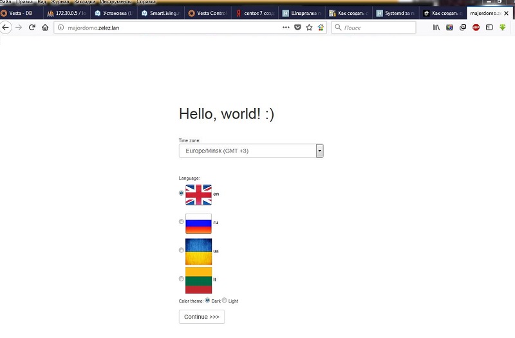Switch to the Шпаргалка tab

[x=302, y=13]
